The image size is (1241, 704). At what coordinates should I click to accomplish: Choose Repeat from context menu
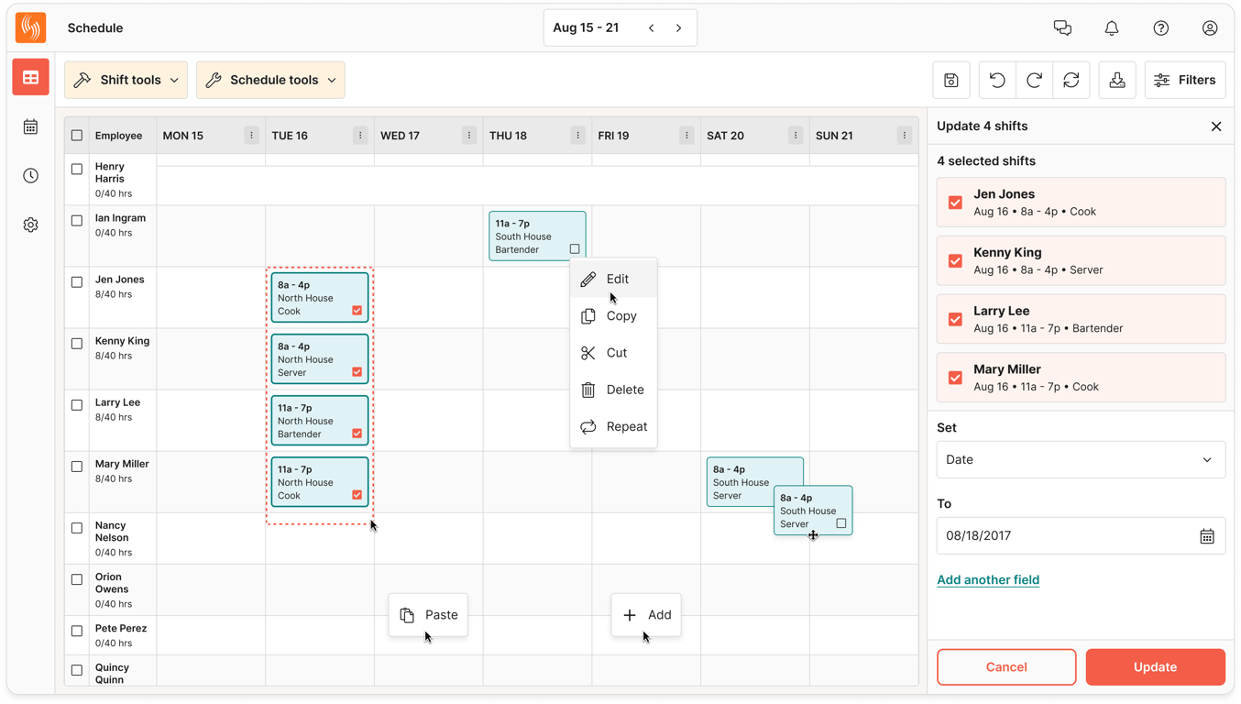[x=614, y=427]
